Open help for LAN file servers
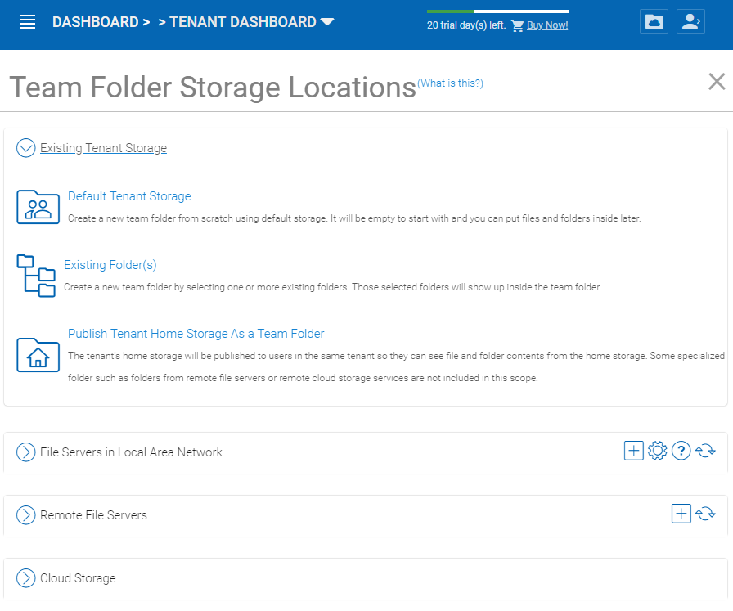Screen dimensions: 733x611 click(x=681, y=451)
